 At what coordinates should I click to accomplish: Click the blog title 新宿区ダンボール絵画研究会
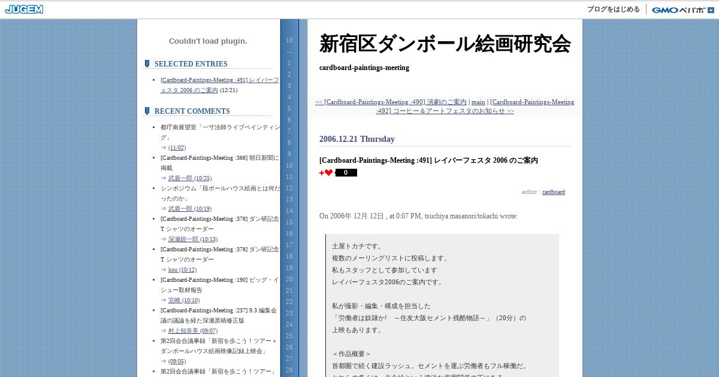[445, 44]
